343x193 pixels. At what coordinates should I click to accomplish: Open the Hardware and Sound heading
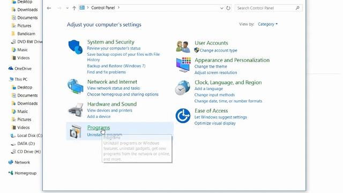[112, 104]
